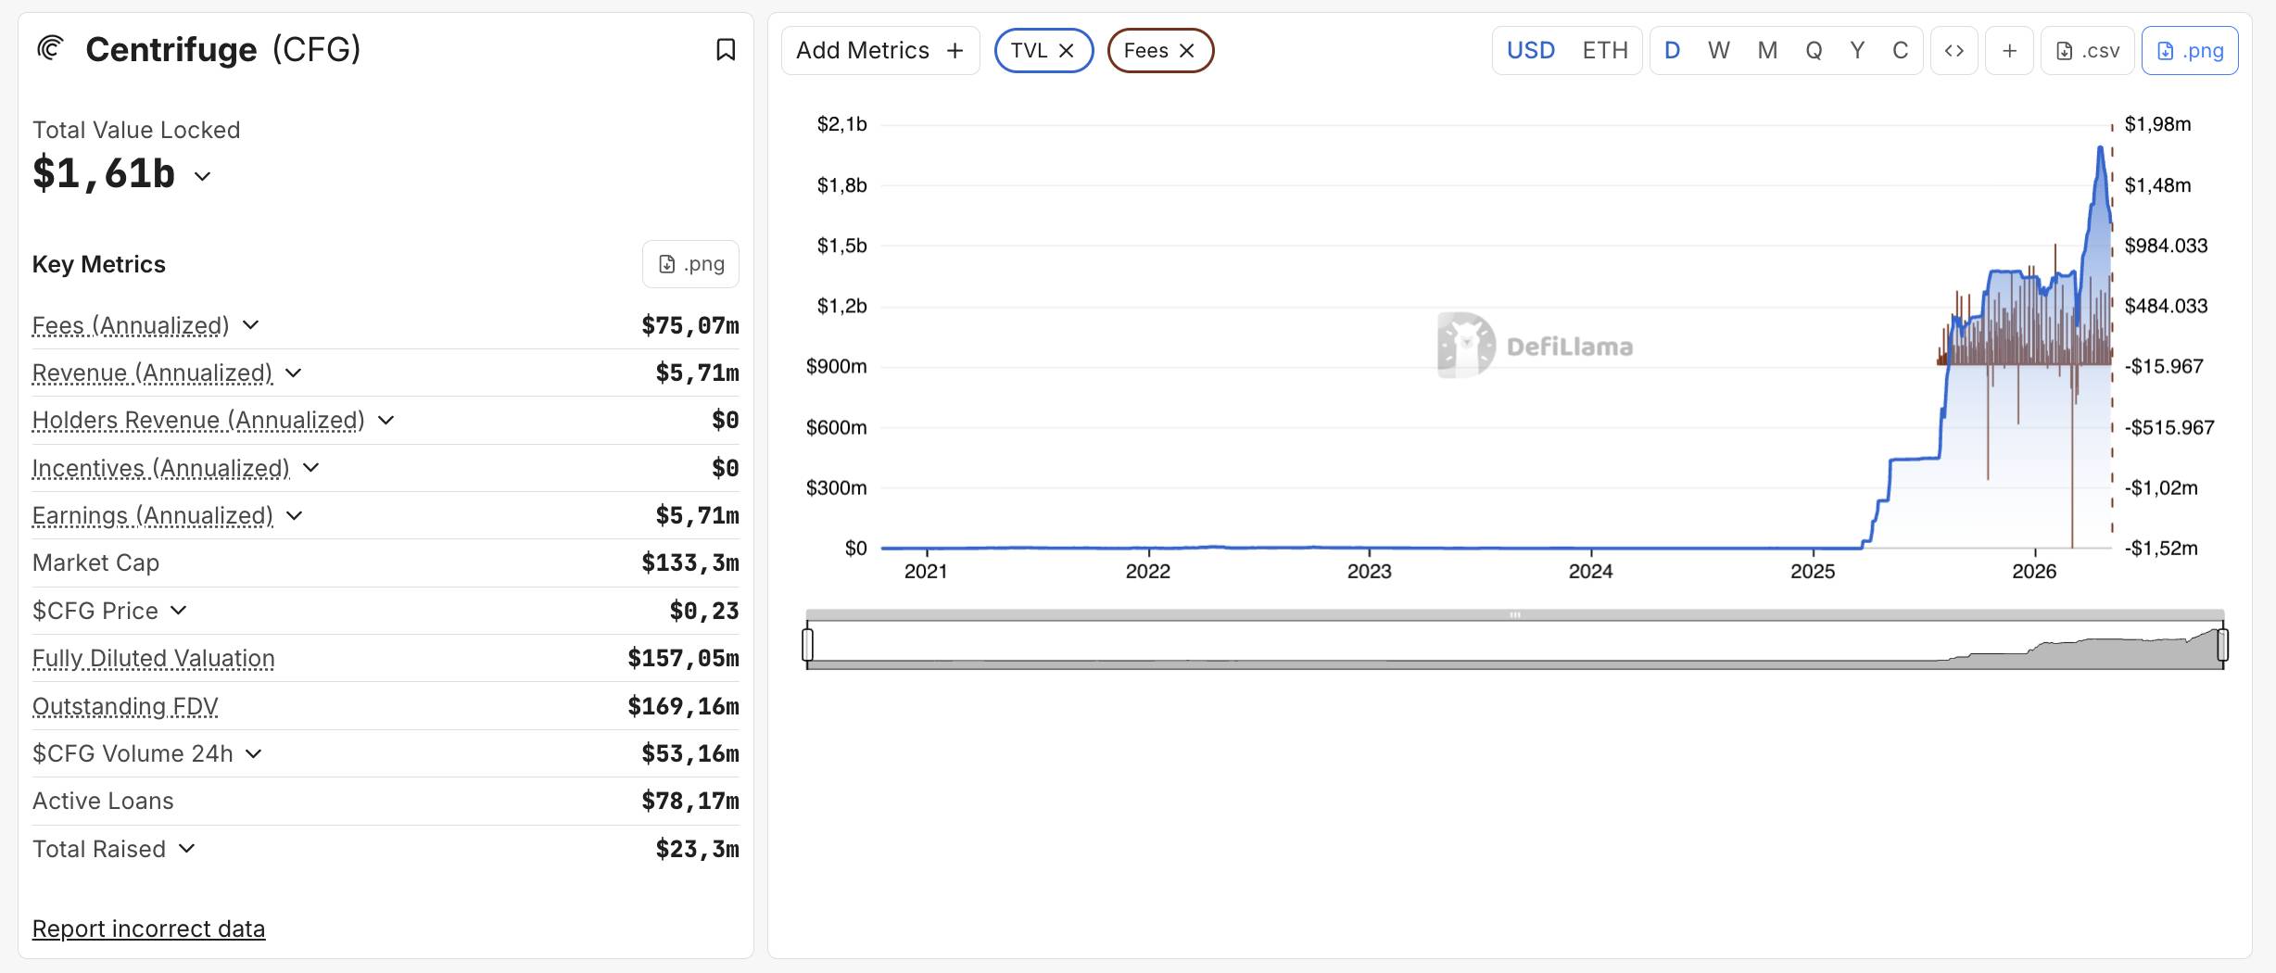Click the Centrifuge logo icon

pos(50,48)
